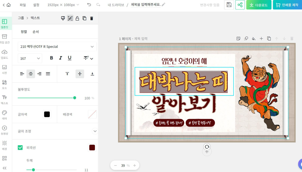Open the text style options dropdown
The image size is (302, 172).
[88, 58]
